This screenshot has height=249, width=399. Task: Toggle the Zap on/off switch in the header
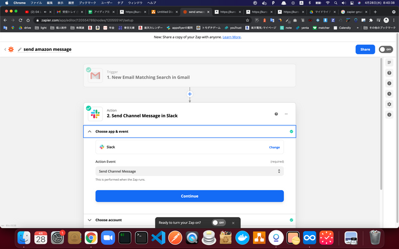point(386,49)
